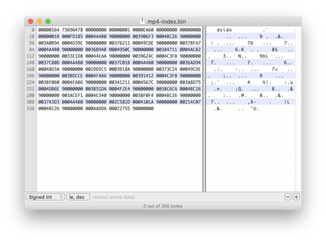Click the divider between hex and text panes
Image resolution: width=326 pixels, height=242 pixels.
pyautogui.click(x=204, y=109)
